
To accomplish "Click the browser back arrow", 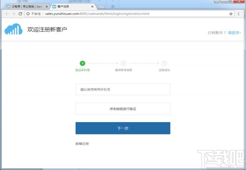I will pos(7,14).
